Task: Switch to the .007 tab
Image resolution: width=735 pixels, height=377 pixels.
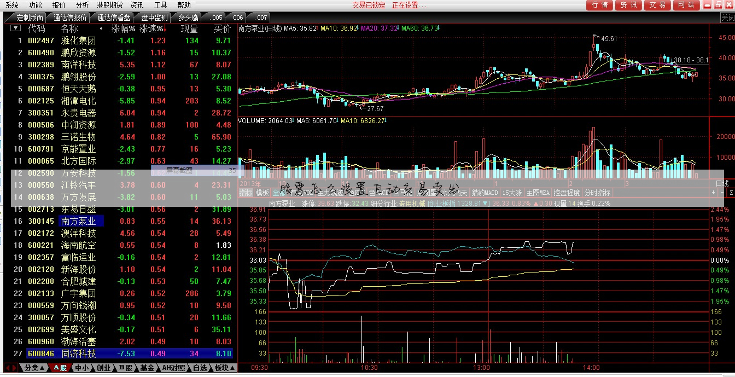Action: 261,18
